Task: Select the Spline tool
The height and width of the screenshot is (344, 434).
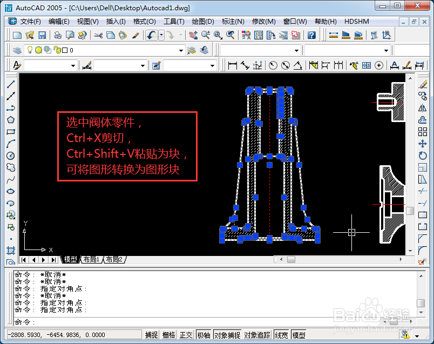Action: (10, 180)
